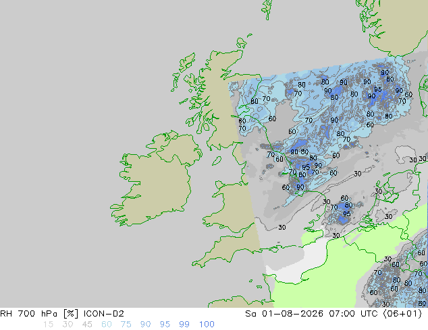
Task: Click legend value 15 in the color scale
Action: coord(48,325)
